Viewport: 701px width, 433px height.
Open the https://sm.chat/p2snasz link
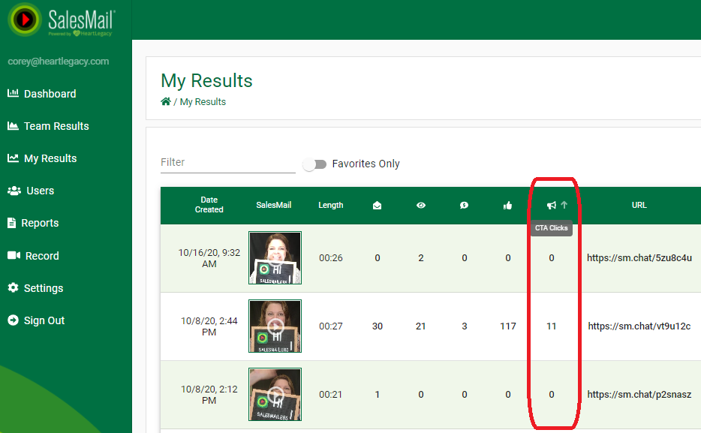[639, 395]
